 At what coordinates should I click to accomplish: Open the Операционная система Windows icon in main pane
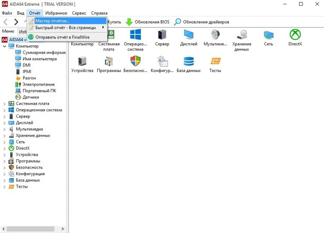(135, 34)
